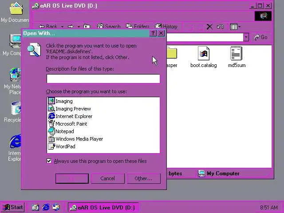Open the My Computer desktop icon

pos(13,45)
